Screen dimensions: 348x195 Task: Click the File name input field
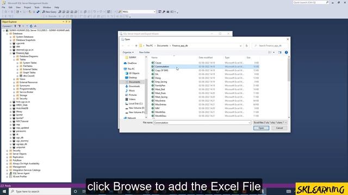pyautogui.click(x=201, y=122)
